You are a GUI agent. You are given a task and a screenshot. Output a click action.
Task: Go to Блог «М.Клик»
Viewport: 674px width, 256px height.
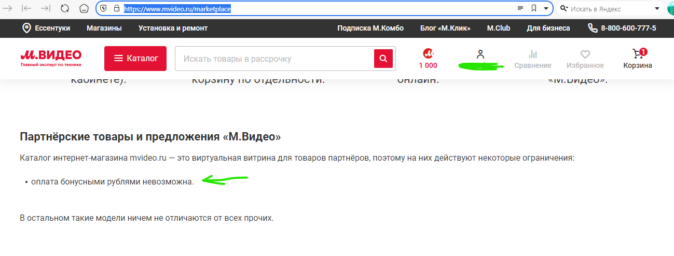pos(445,29)
